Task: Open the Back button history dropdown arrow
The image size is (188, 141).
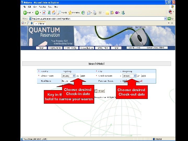Action: click(33, 13)
